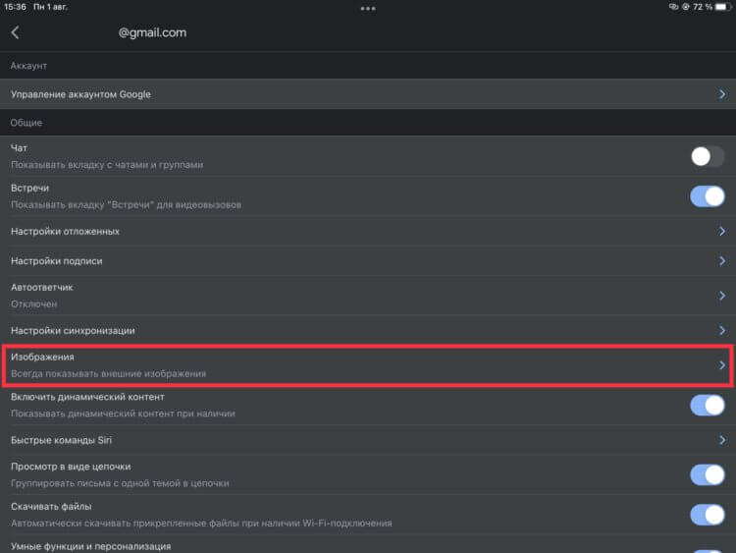Image resolution: width=736 pixels, height=553 pixels.
Task: Open Автоответчик chevron arrow
Action: 722,296
